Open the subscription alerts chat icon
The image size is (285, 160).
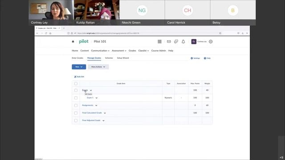[176, 41]
